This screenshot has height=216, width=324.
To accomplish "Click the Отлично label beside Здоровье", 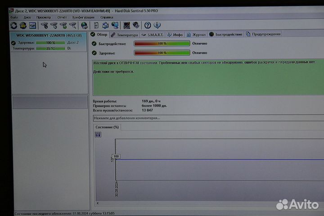I will (x=200, y=53).
